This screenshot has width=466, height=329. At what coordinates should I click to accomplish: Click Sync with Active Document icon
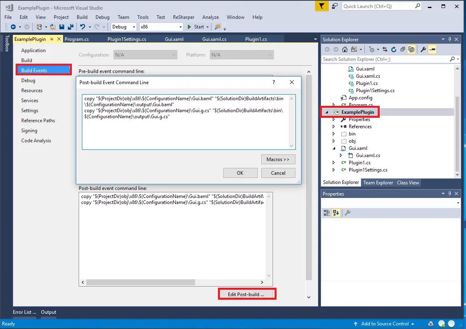385,50
